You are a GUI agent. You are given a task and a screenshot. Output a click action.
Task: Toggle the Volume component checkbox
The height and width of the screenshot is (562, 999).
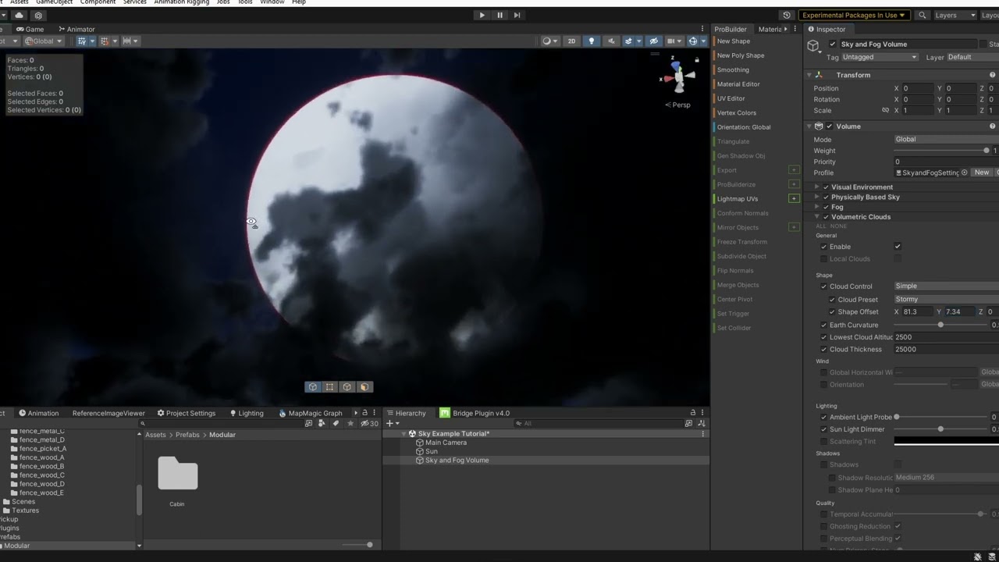point(829,126)
